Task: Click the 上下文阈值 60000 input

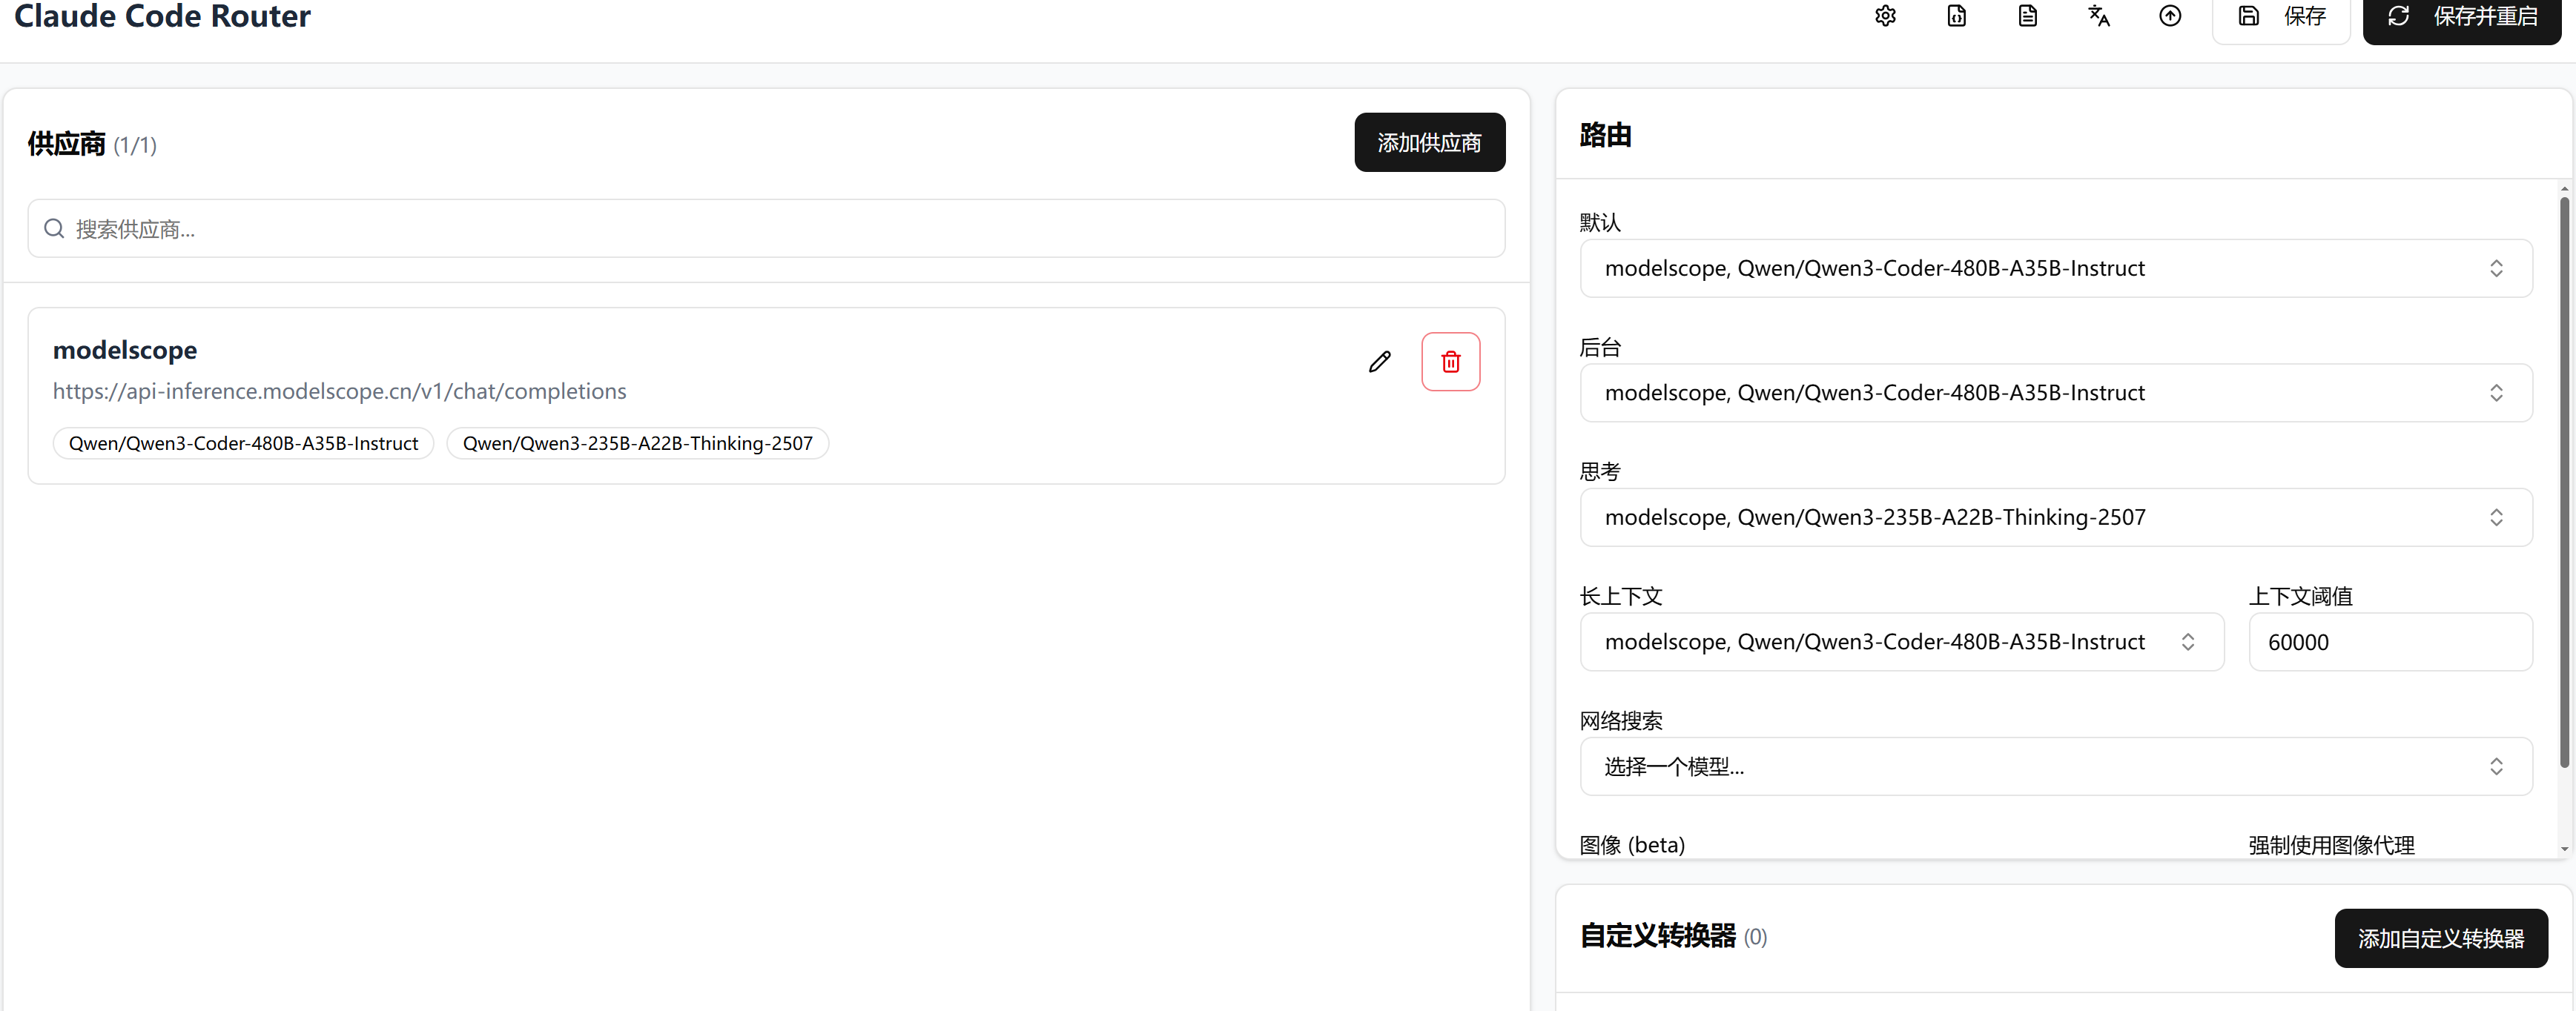Action: click(2389, 642)
